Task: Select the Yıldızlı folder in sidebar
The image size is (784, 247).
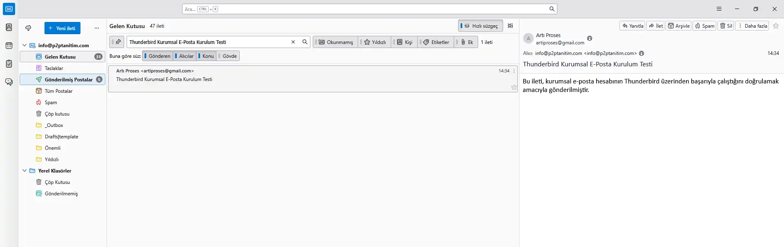Action: coord(62,159)
